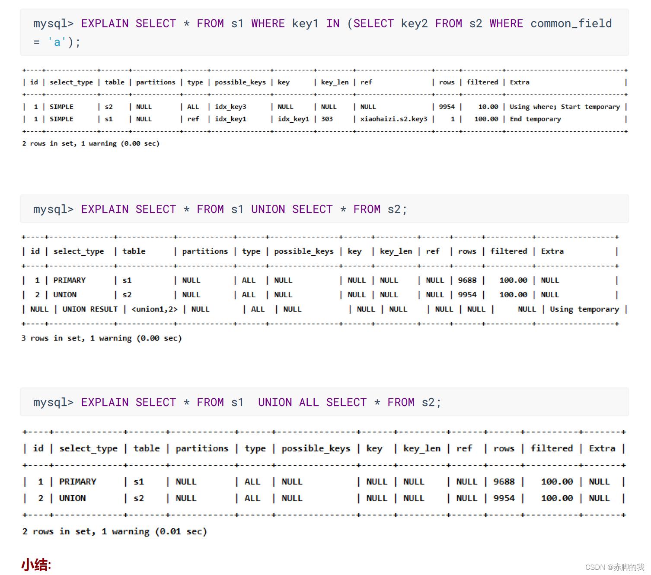
Task: Select the "10.00" filtered value
Action: [488, 107]
